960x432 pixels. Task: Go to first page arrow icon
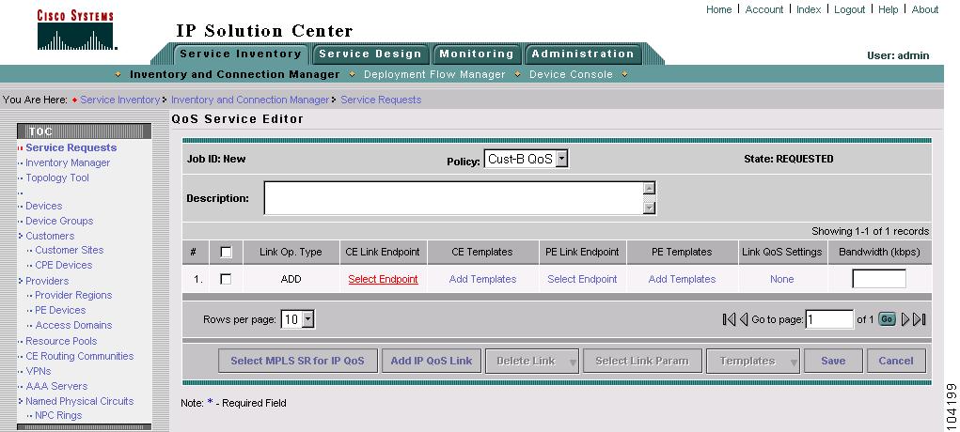click(729, 319)
